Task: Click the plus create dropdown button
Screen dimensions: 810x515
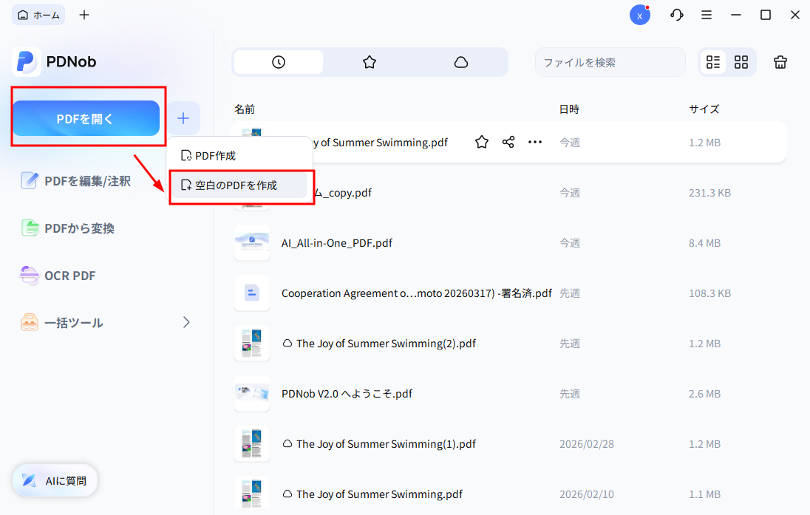Action: [183, 118]
